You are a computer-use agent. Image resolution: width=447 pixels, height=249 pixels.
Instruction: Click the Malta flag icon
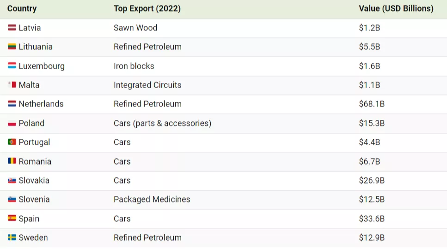12,85
